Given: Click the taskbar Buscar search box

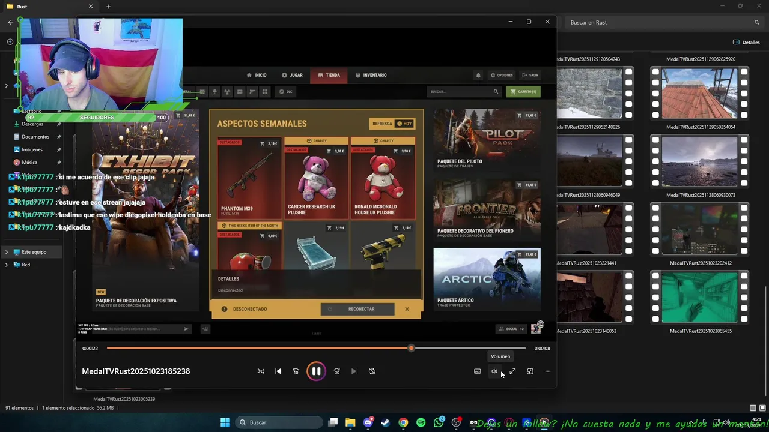Looking at the screenshot, I should pyautogui.click(x=279, y=422).
